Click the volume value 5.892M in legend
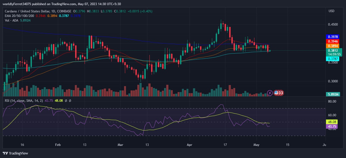The image size is (346, 158). click(x=26, y=20)
